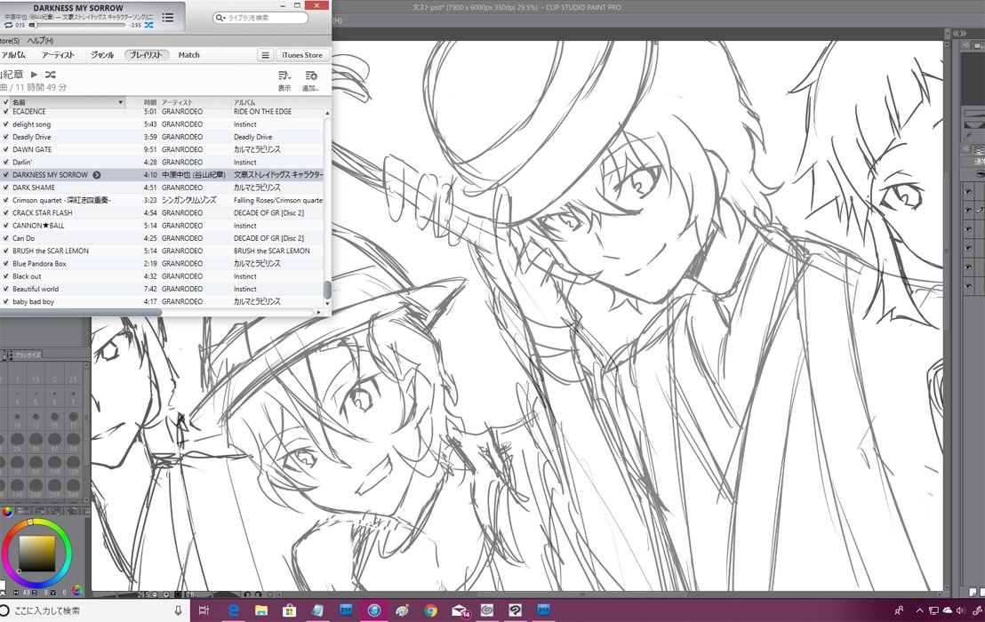Play the playlist with the triangle play icon
This screenshot has width=985, height=622.
pyautogui.click(x=34, y=74)
